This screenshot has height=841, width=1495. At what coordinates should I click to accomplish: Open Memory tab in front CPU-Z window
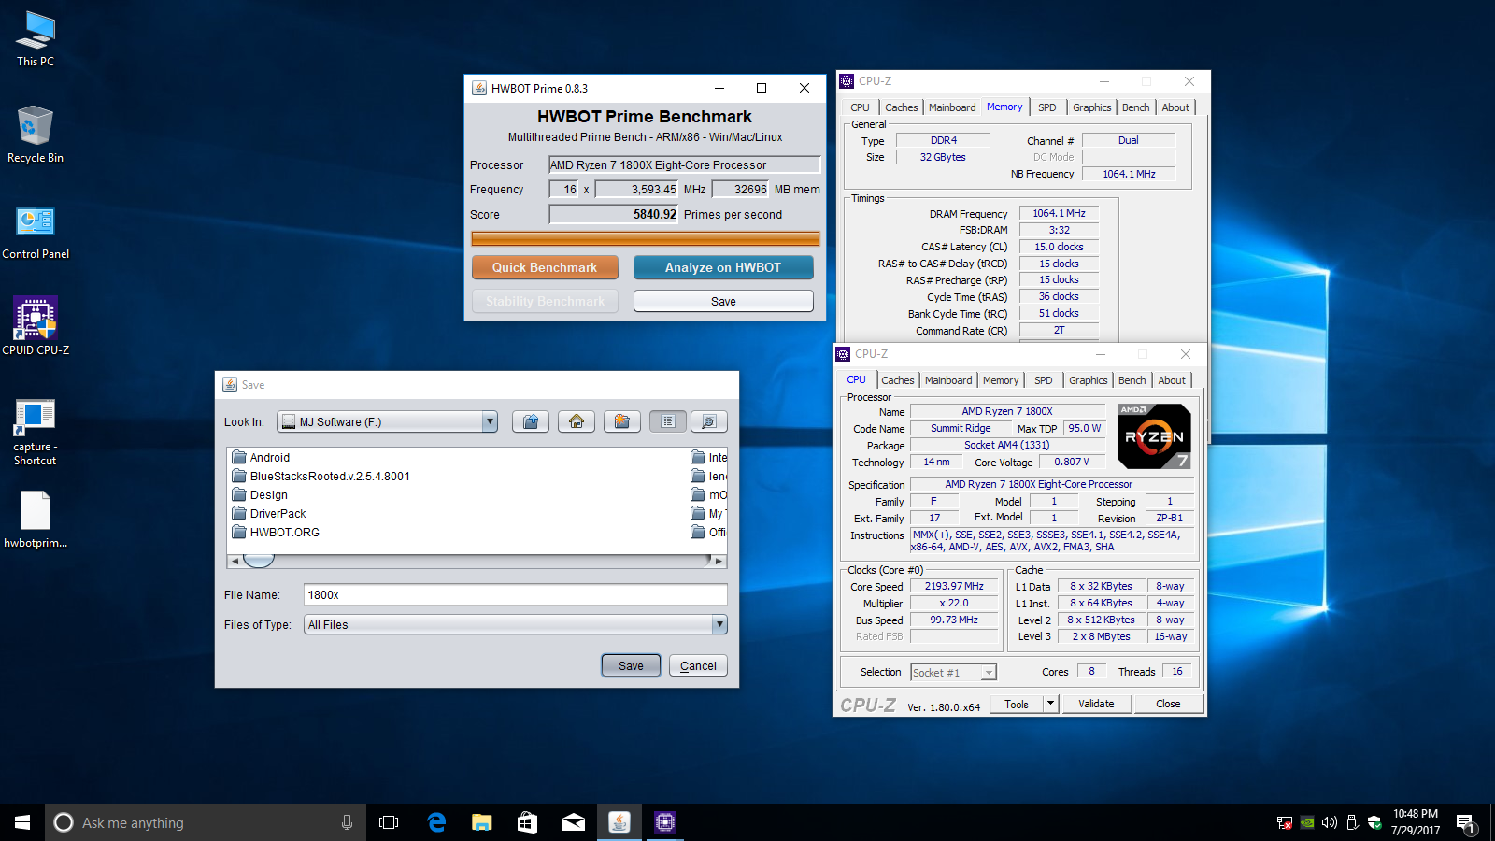tap(1001, 380)
